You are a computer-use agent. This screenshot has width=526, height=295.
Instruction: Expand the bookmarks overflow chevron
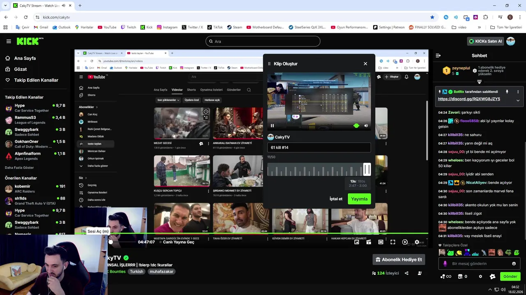479,27
